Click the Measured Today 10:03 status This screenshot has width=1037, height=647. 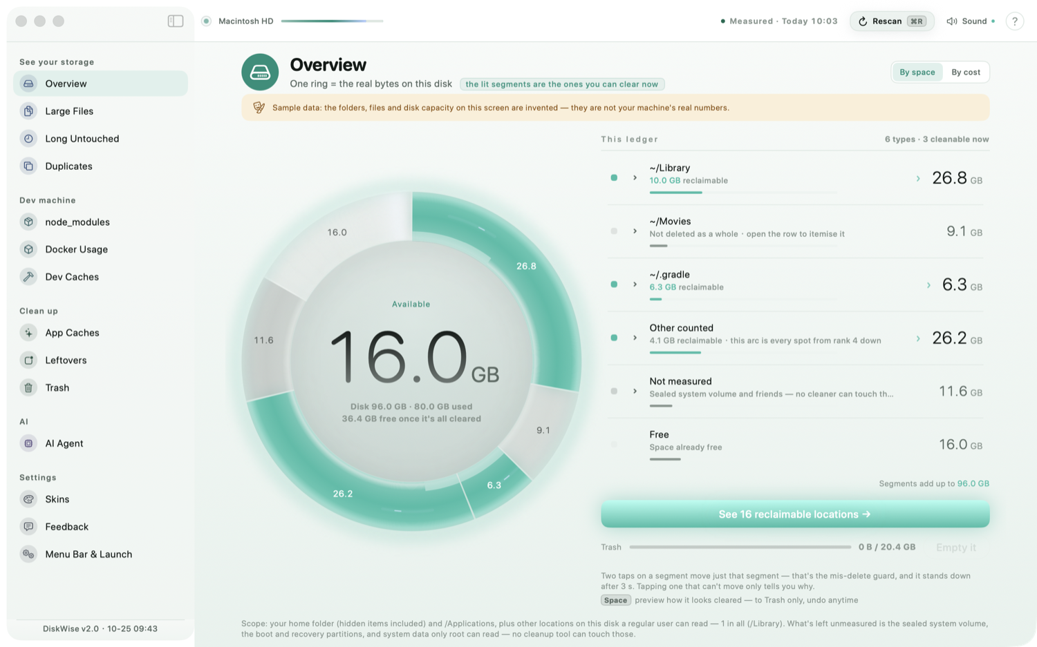[778, 21]
